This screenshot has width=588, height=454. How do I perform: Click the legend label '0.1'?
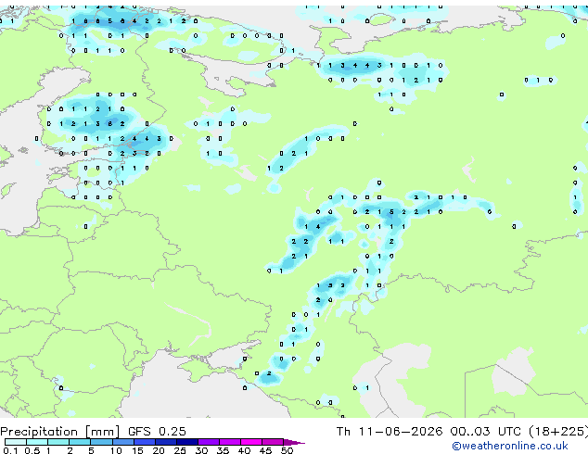(10, 450)
